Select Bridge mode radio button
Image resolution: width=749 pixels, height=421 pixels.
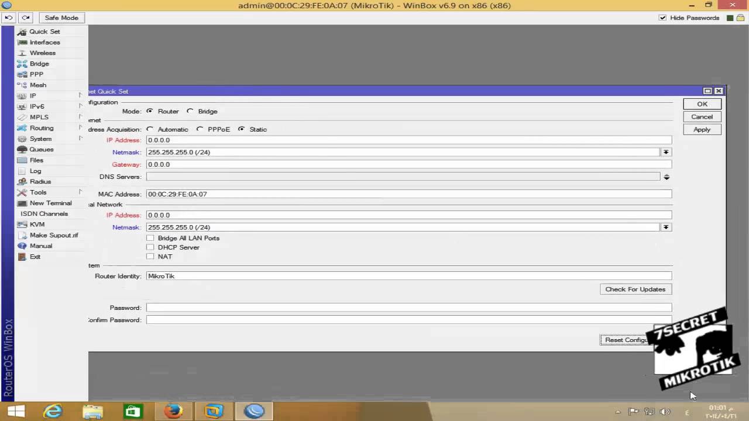pos(190,111)
